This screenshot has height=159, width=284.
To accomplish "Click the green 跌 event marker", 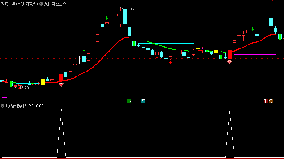I will (x=129, y=101).
